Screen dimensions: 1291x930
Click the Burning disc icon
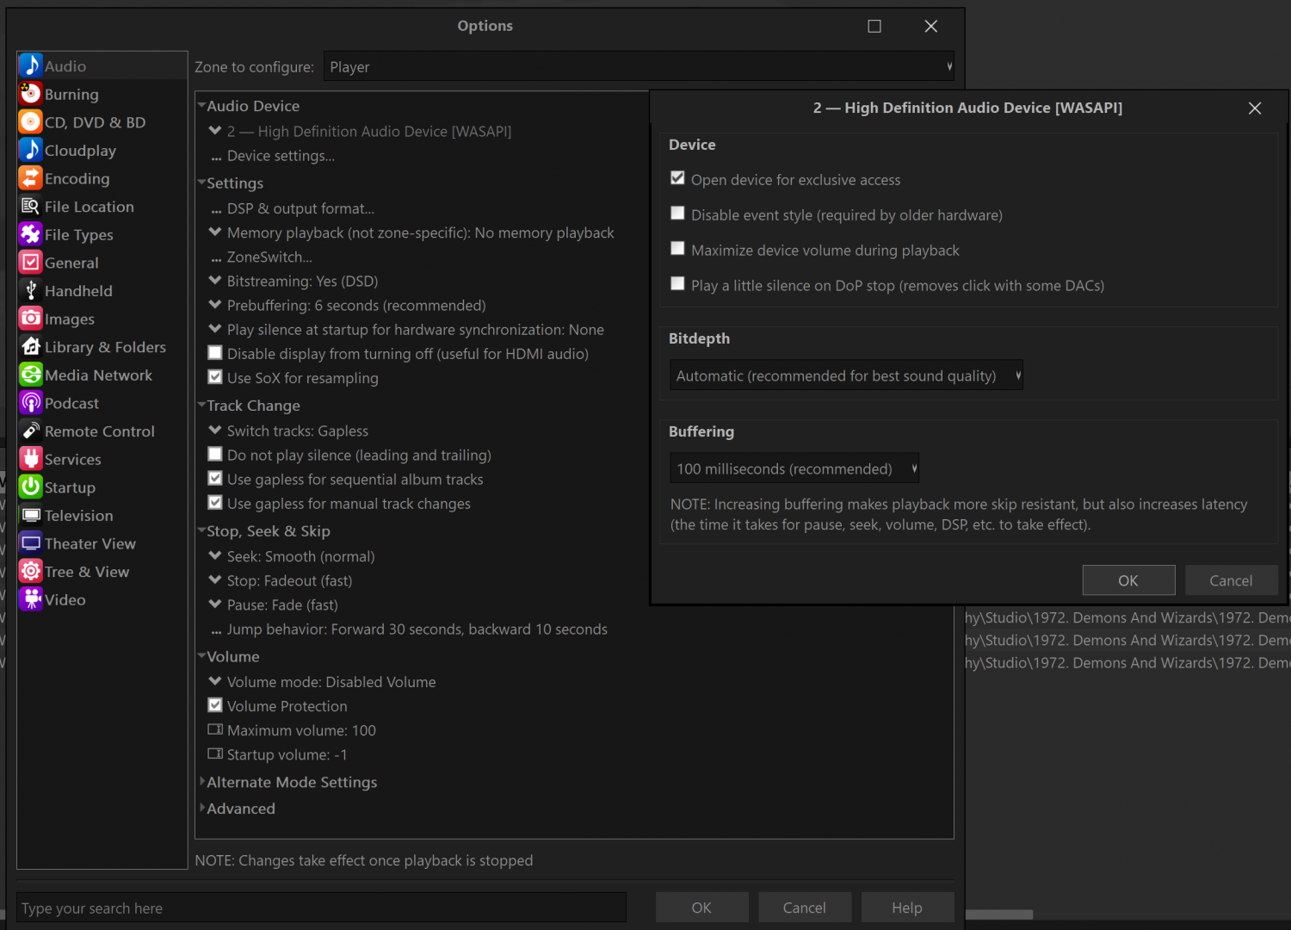pos(31,94)
